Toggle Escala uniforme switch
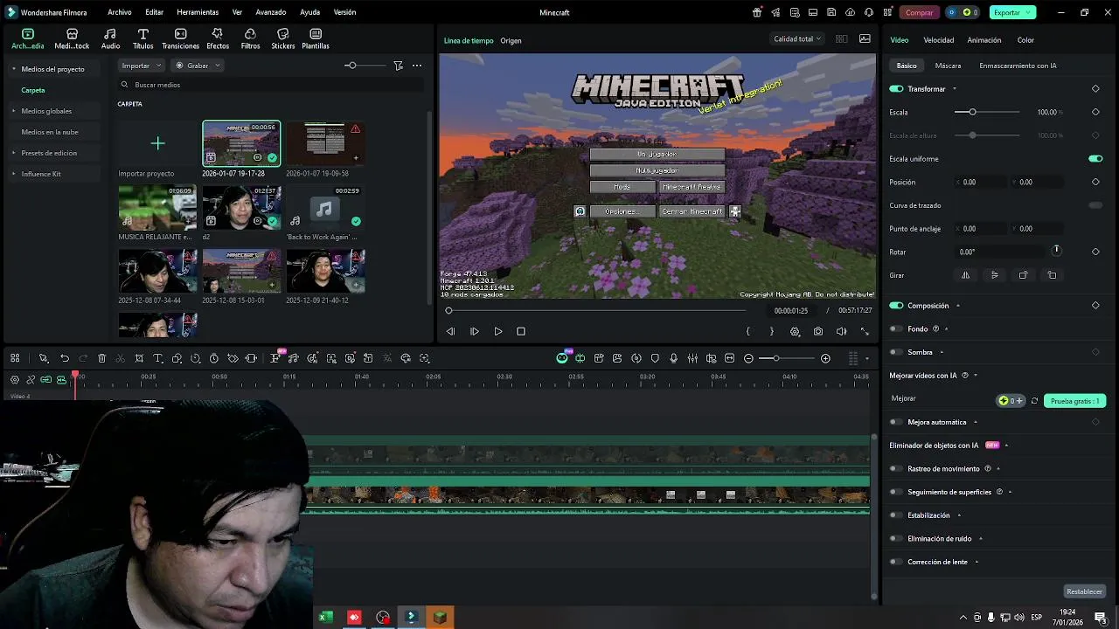 pos(1095,159)
